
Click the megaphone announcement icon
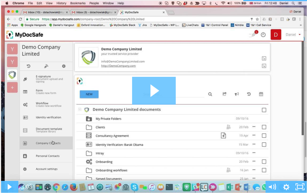pyautogui.click(x=237, y=94)
